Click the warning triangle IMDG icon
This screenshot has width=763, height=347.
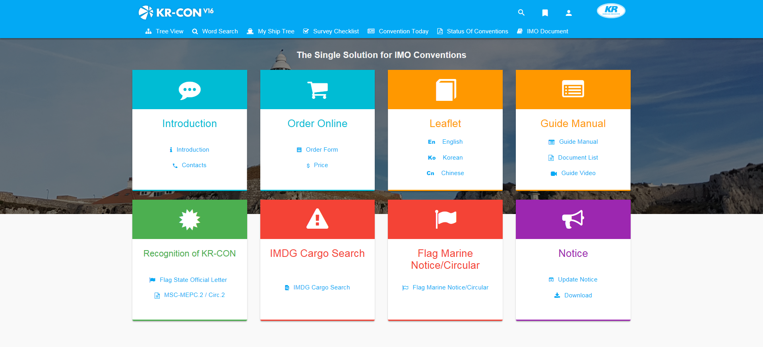[317, 219]
